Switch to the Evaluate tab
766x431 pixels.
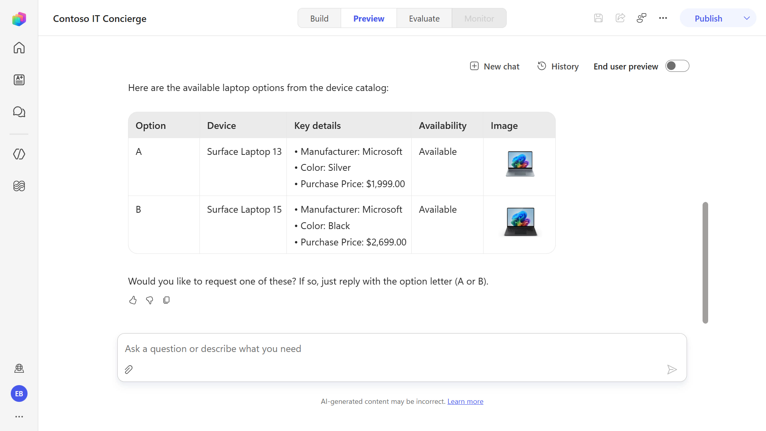(424, 18)
